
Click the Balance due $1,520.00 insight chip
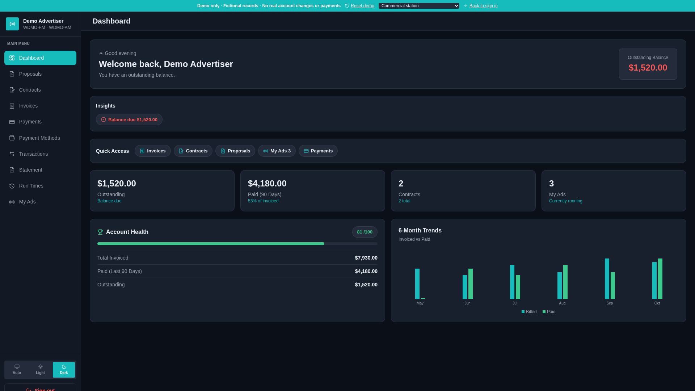[x=129, y=119]
